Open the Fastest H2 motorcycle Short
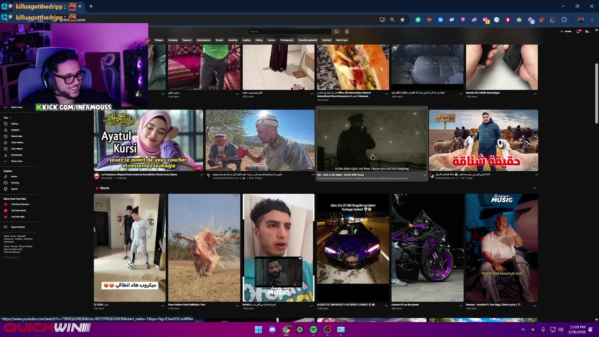 coord(427,248)
